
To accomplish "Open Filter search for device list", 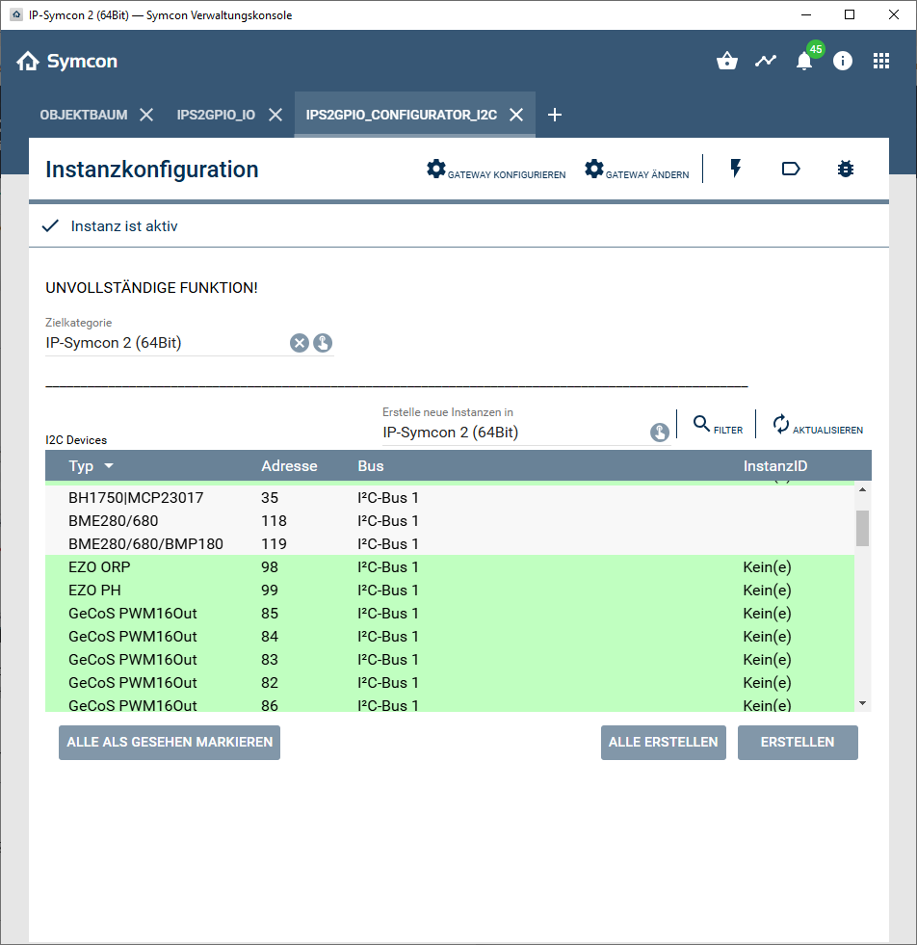I will pyautogui.click(x=718, y=425).
